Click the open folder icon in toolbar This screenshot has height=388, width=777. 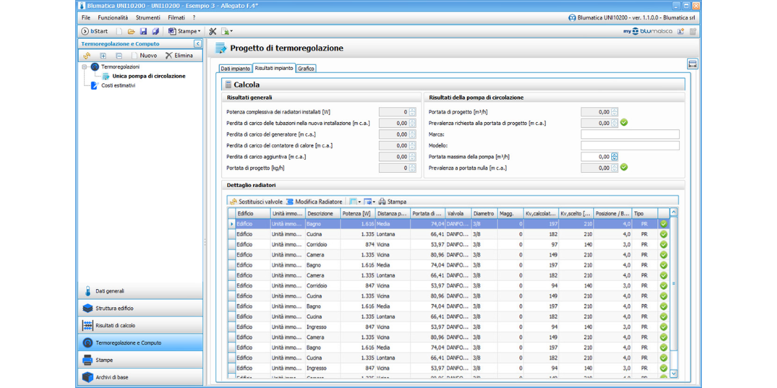pos(131,31)
